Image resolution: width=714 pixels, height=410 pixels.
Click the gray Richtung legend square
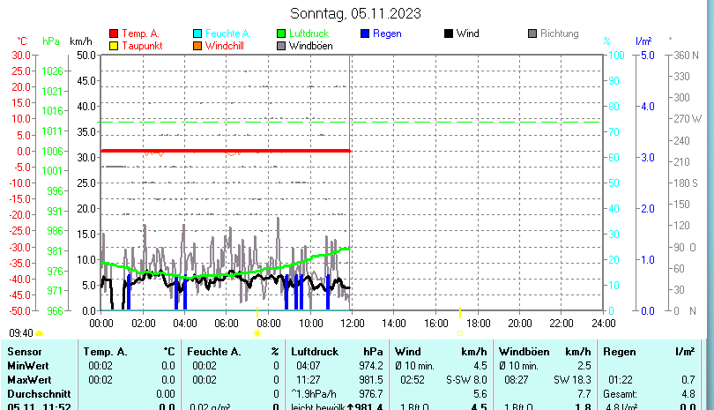coord(532,34)
